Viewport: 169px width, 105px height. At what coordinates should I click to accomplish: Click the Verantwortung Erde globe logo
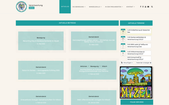click(21, 7)
